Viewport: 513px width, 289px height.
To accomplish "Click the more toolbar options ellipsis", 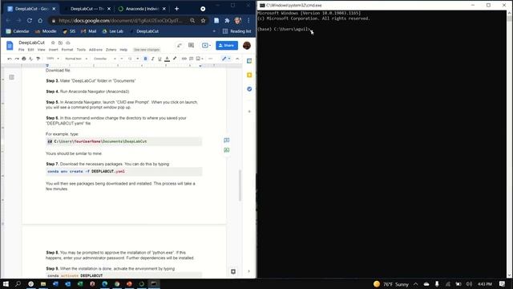I will coord(210,59).
